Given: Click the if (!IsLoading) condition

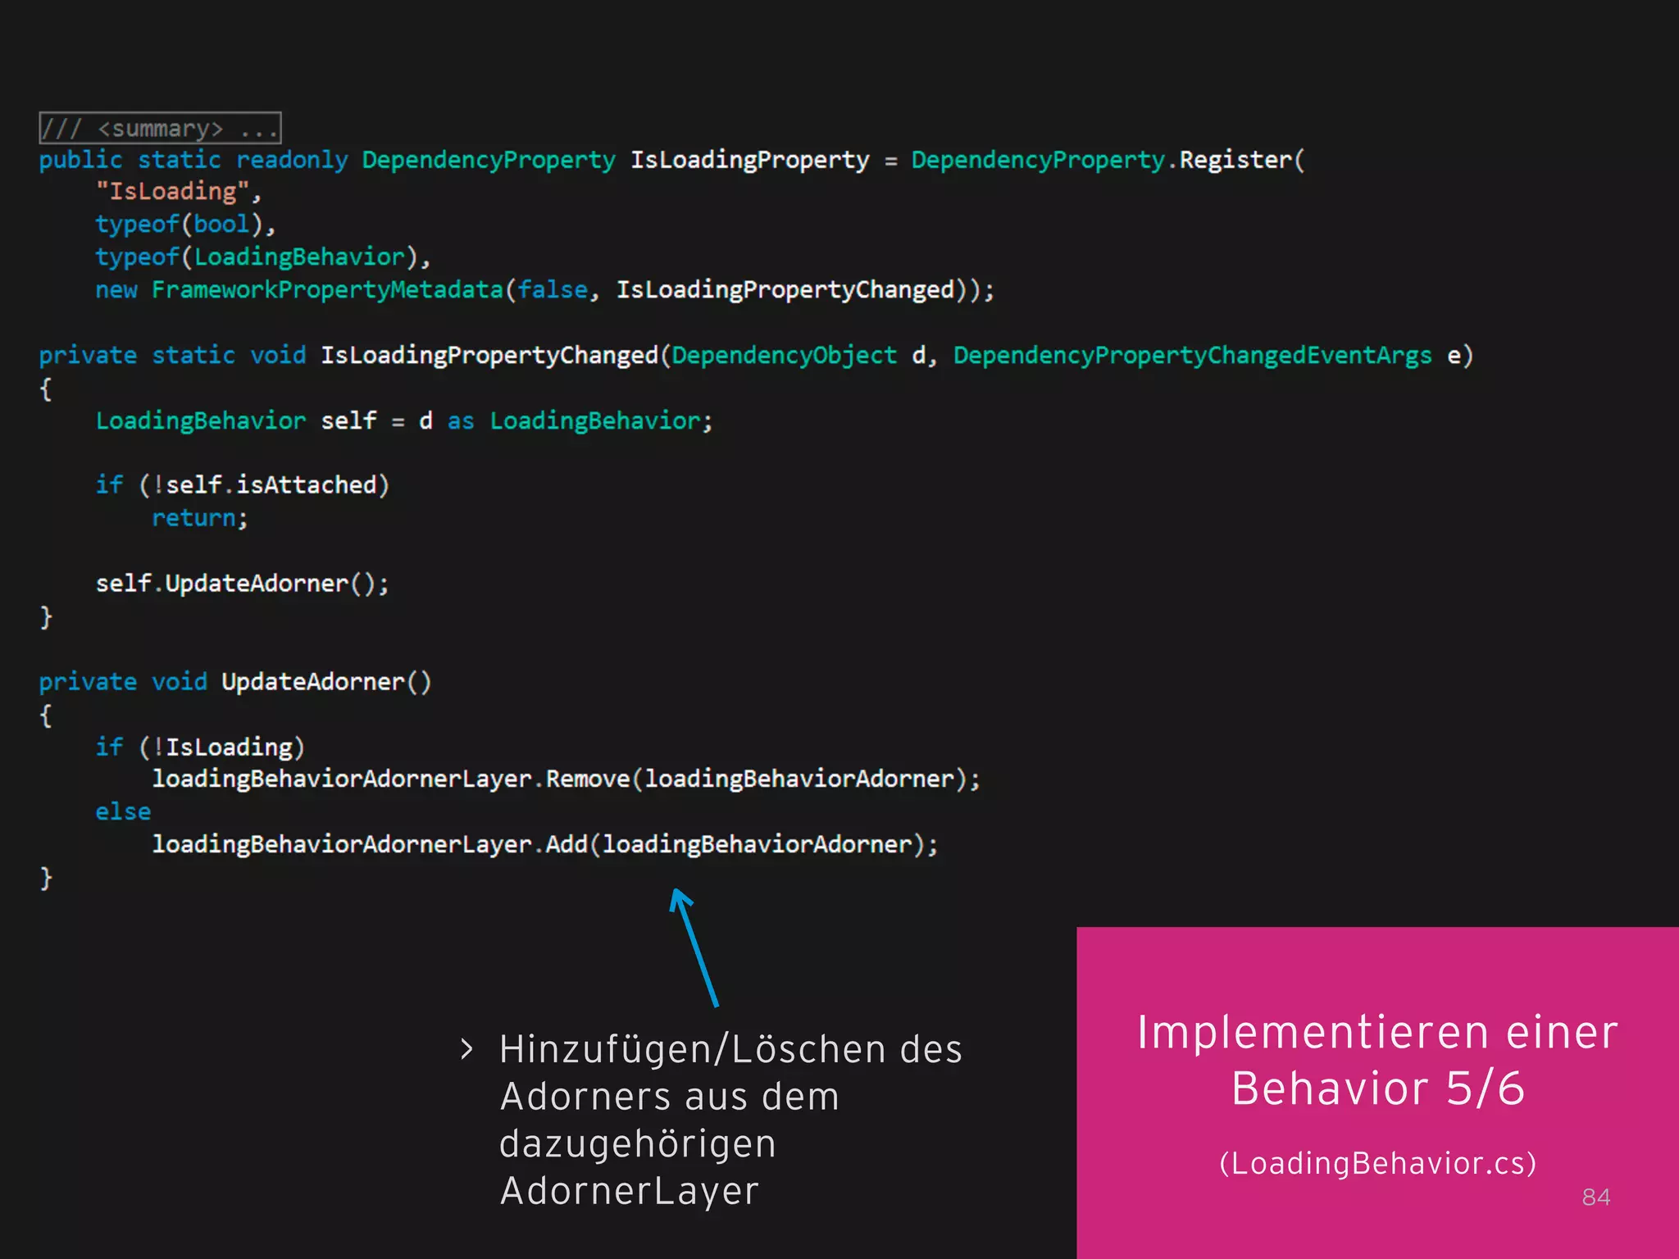Looking at the screenshot, I should pyautogui.click(x=200, y=747).
